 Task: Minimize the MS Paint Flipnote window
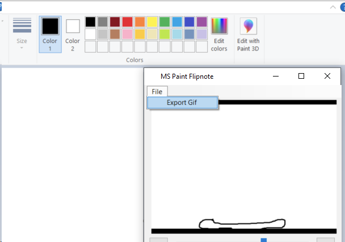coord(276,77)
